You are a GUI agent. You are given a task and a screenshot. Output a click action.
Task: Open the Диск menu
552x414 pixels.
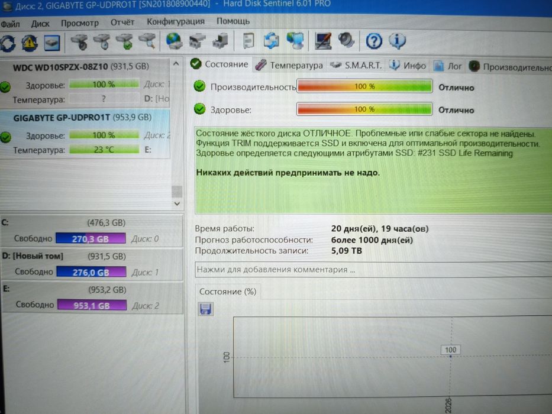[40, 24]
